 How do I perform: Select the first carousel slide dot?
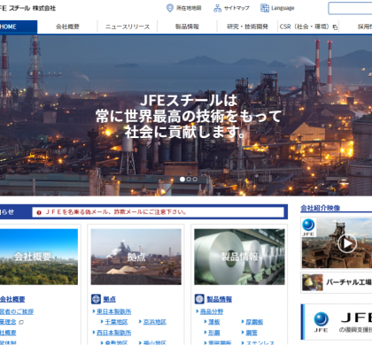click(x=182, y=179)
